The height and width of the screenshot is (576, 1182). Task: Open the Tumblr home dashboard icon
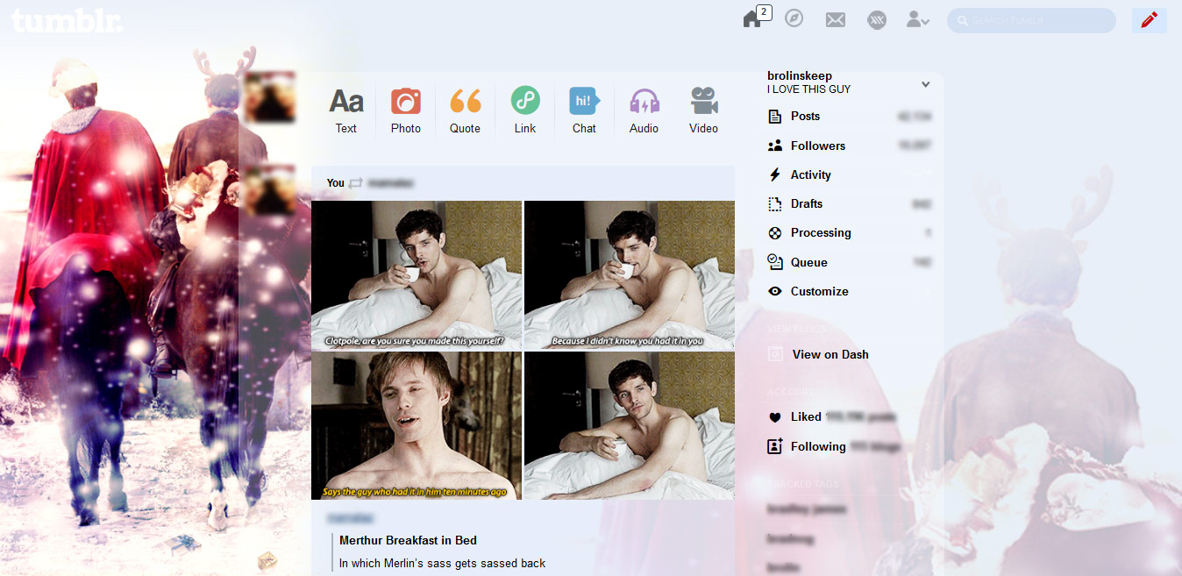752,19
